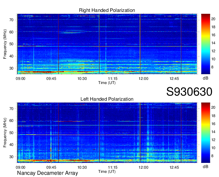
Task: Click the 50 MHz tick of Right Handed plot
Action: tap(12, 44)
